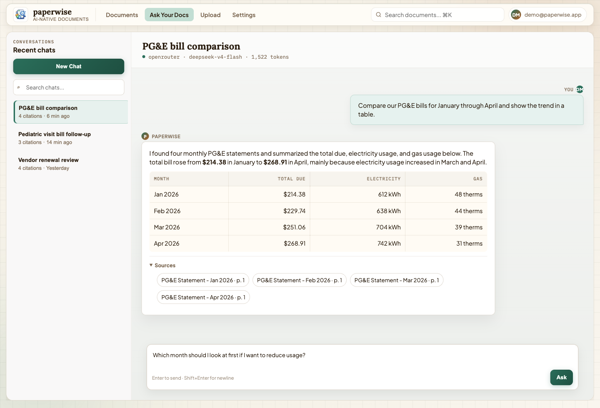Click the Recent chats heading
Viewport: 600px width, 408px height.
pos(34,50)
